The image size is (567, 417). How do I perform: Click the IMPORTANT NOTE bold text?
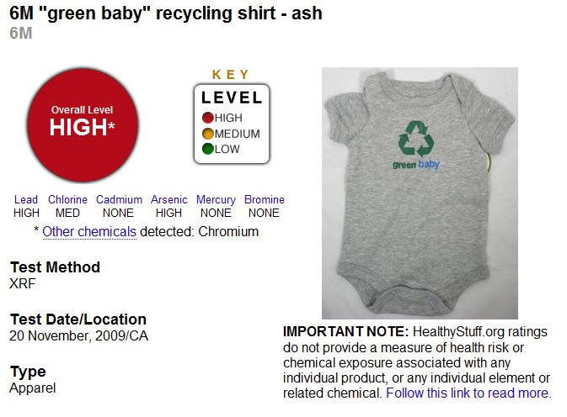coord(345,331)
